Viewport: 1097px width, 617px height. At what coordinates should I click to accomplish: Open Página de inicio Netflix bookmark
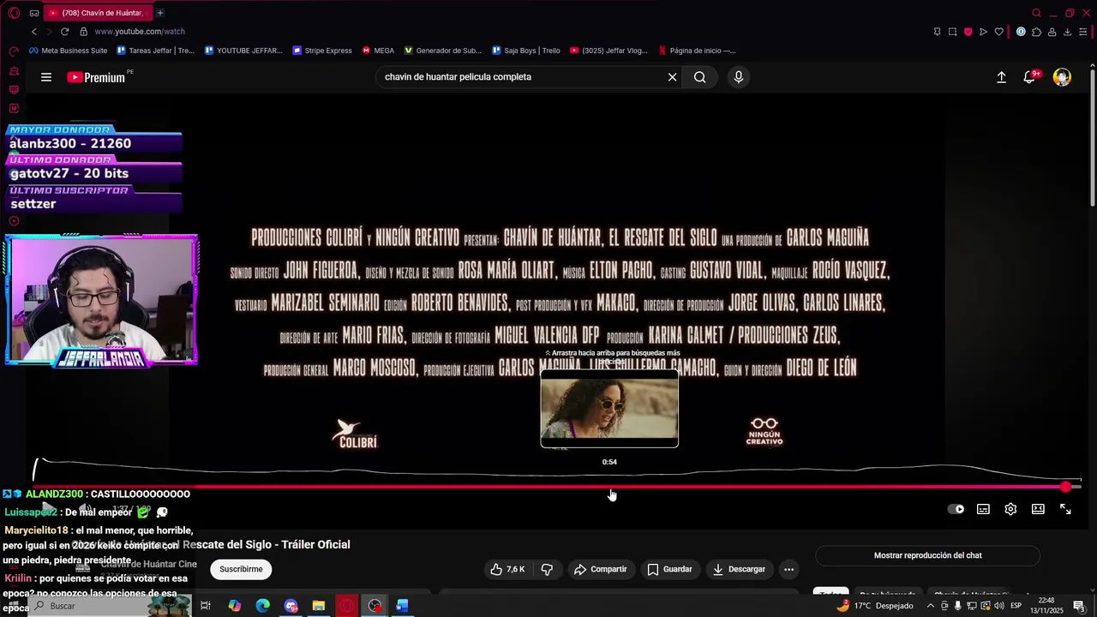click(697, 51)
